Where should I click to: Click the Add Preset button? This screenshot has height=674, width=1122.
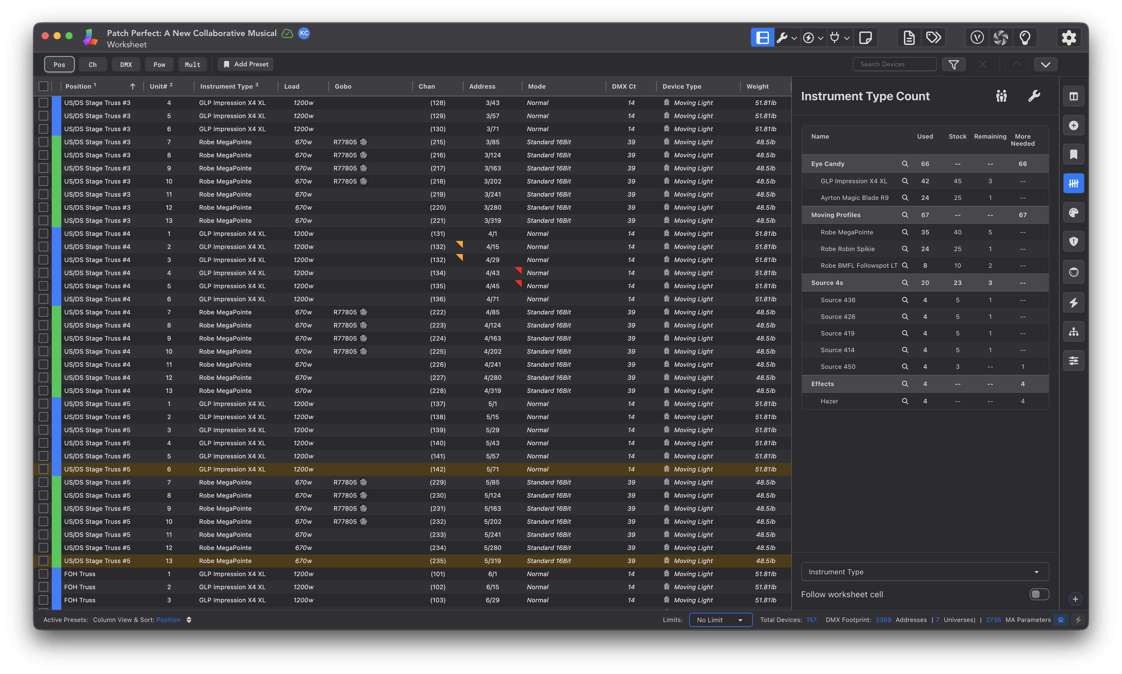[x=246, y=65]
